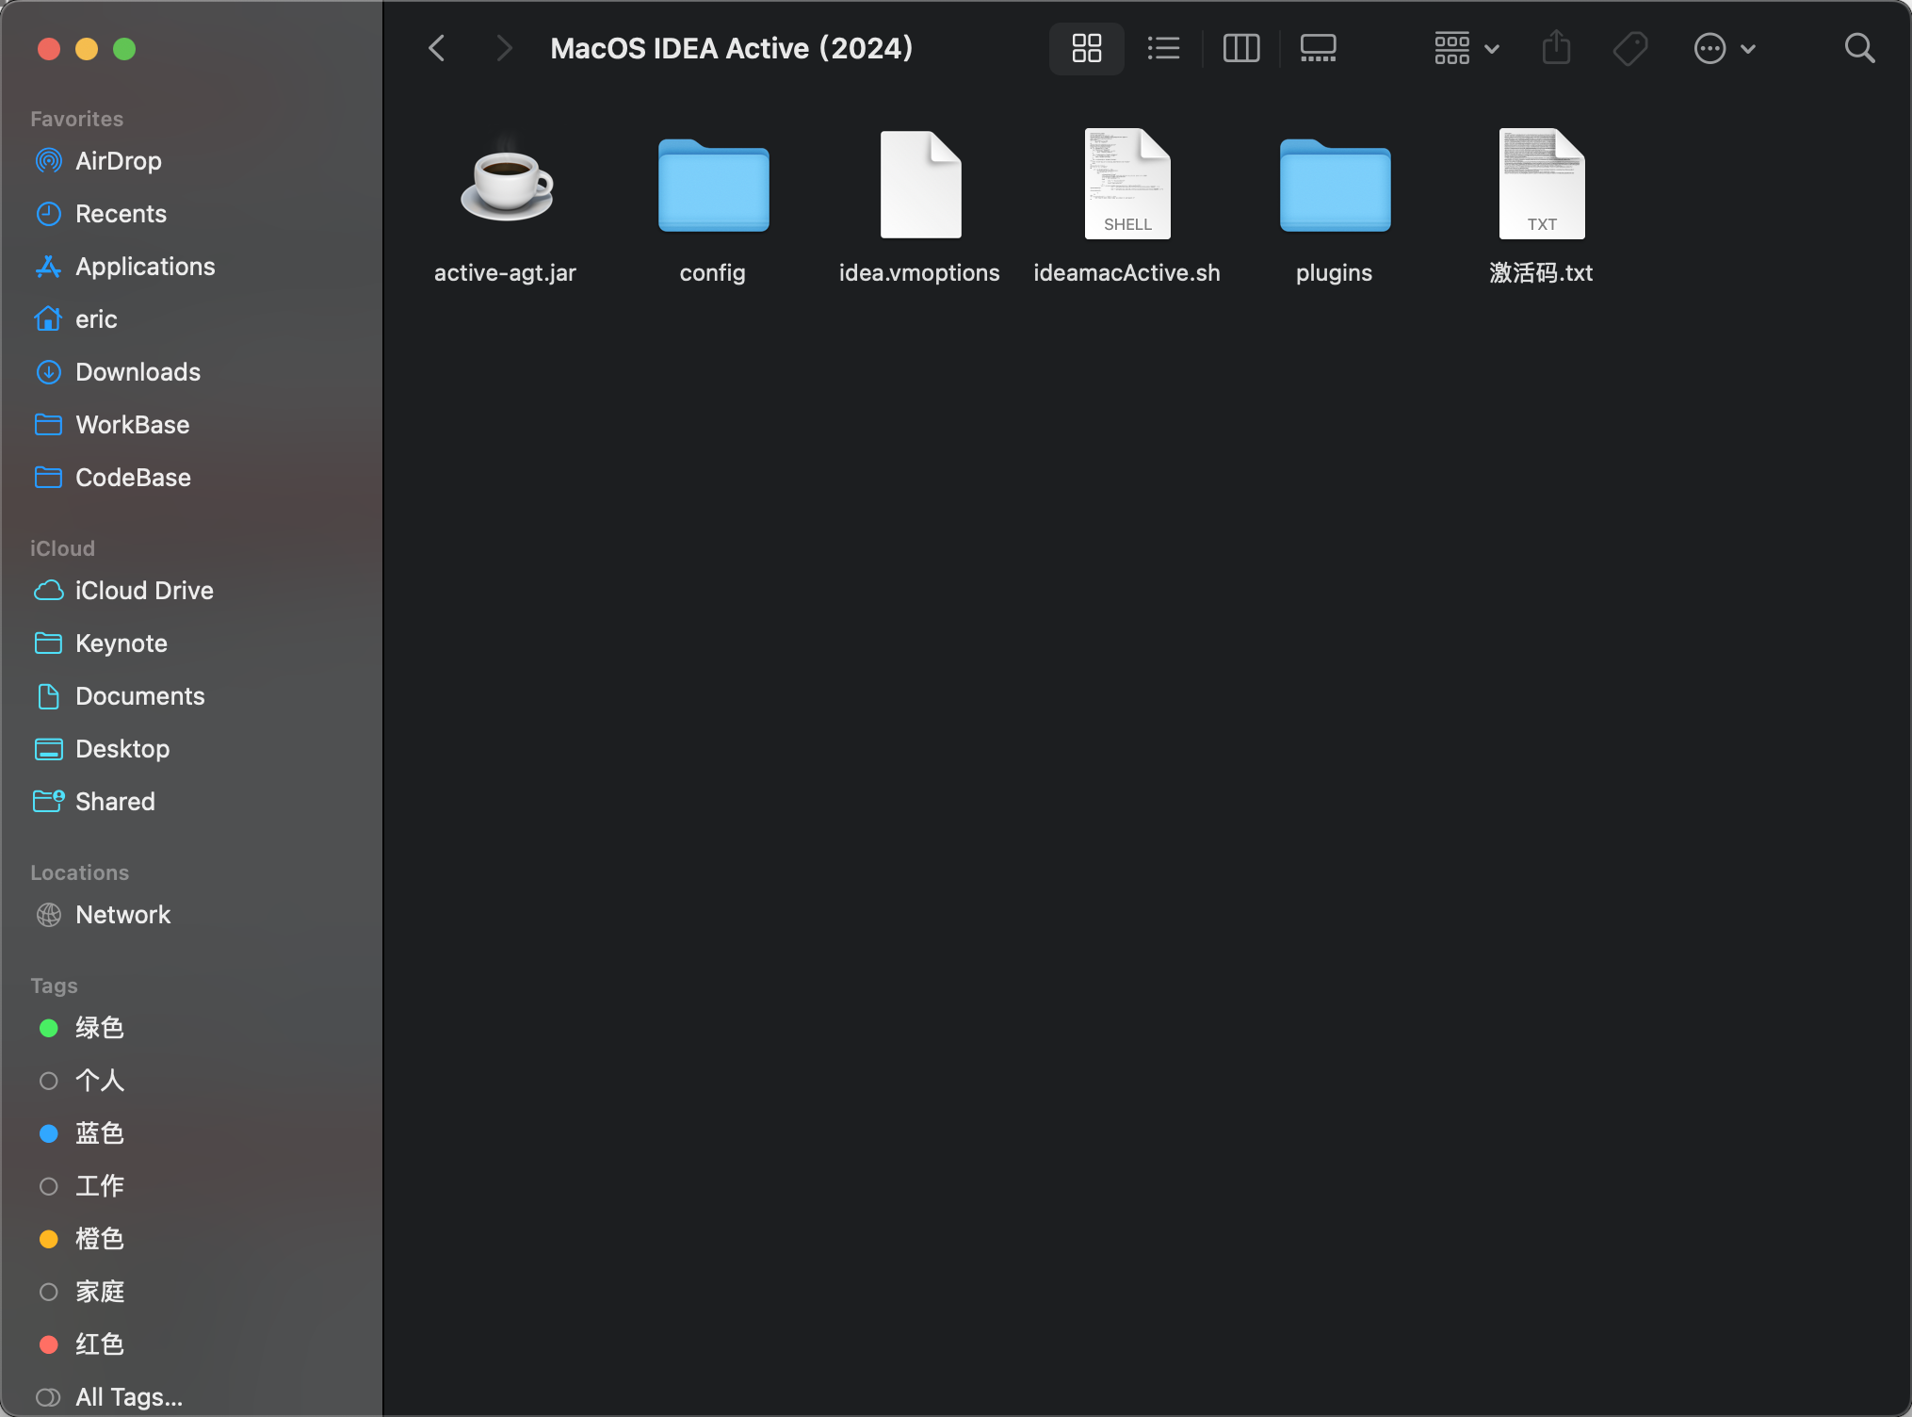
Task: Select the config folder
Action: pos(713,185)
